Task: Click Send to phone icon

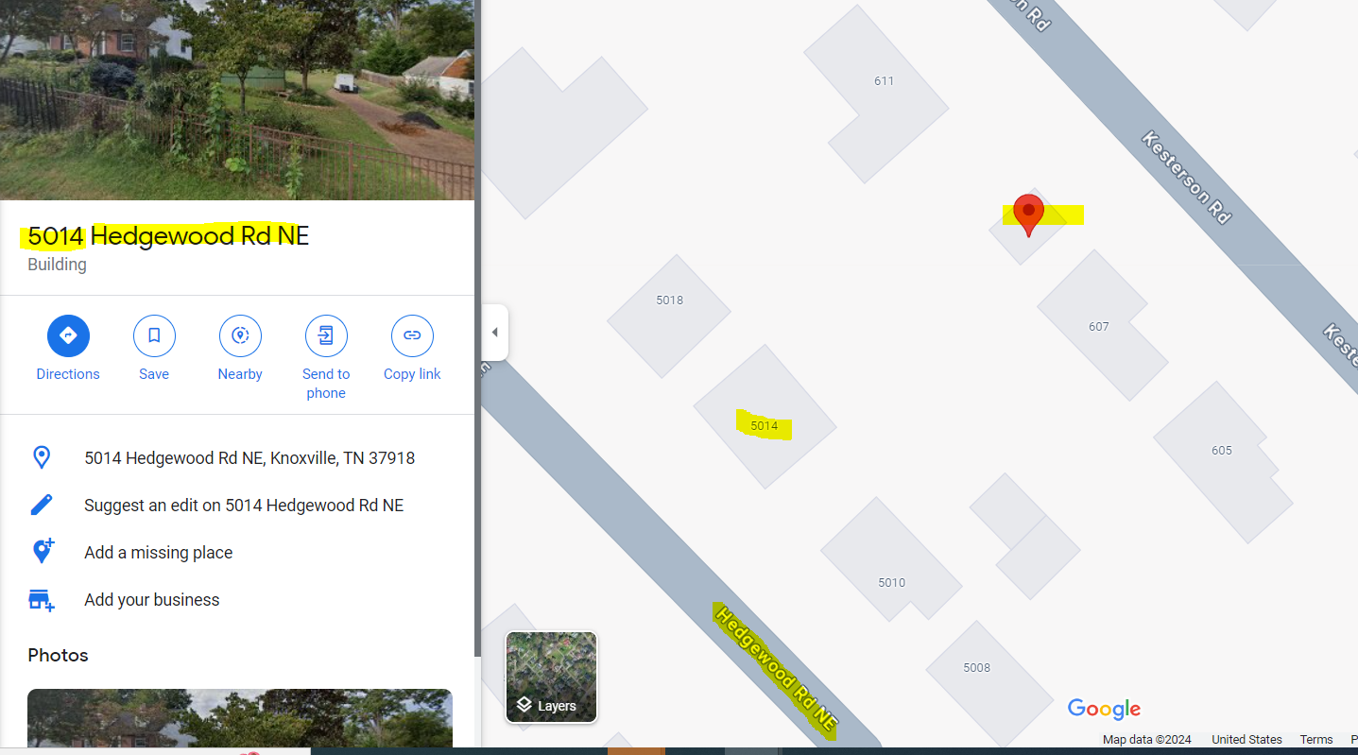Action: click(x=326, y=335)
